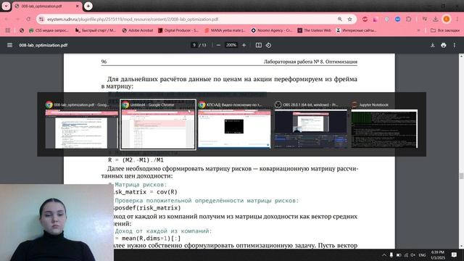Open PDF viewer more actions menu
Viewport: 464px width, 261px height.
pos(455,45)
